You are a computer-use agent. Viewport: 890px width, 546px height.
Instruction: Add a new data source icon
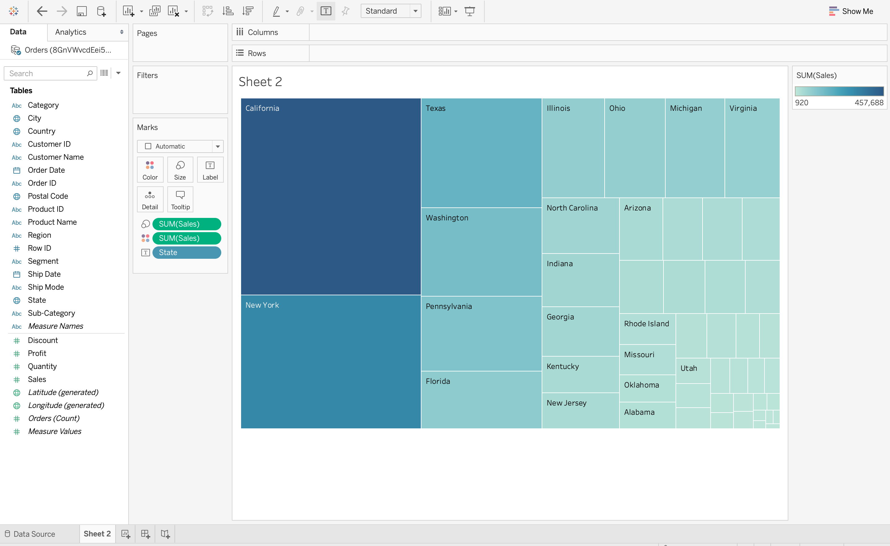coord(102,11)
